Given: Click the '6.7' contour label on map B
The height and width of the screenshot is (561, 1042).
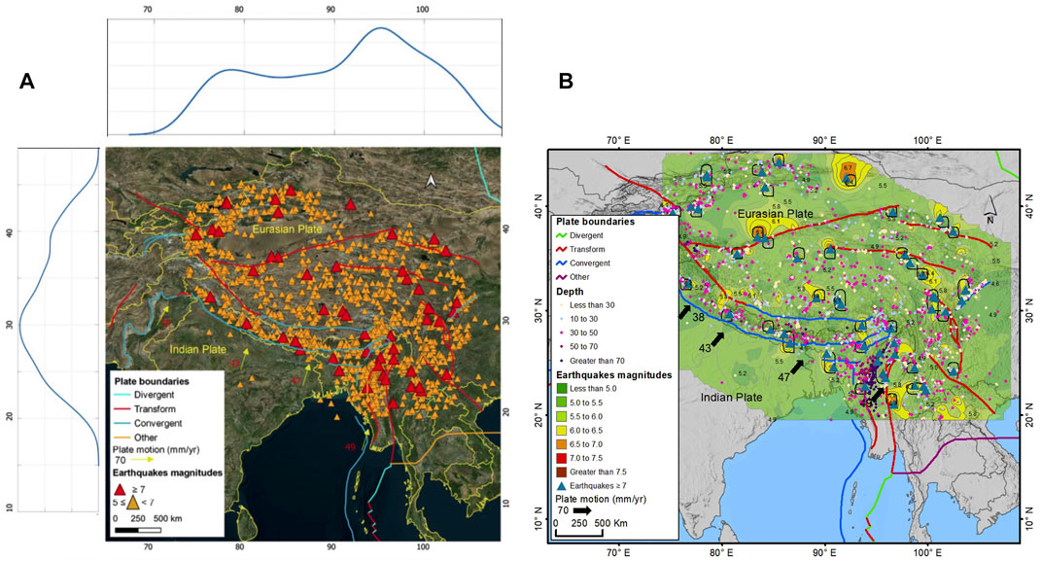Looking at the screenshot, I should pos(848,169).
